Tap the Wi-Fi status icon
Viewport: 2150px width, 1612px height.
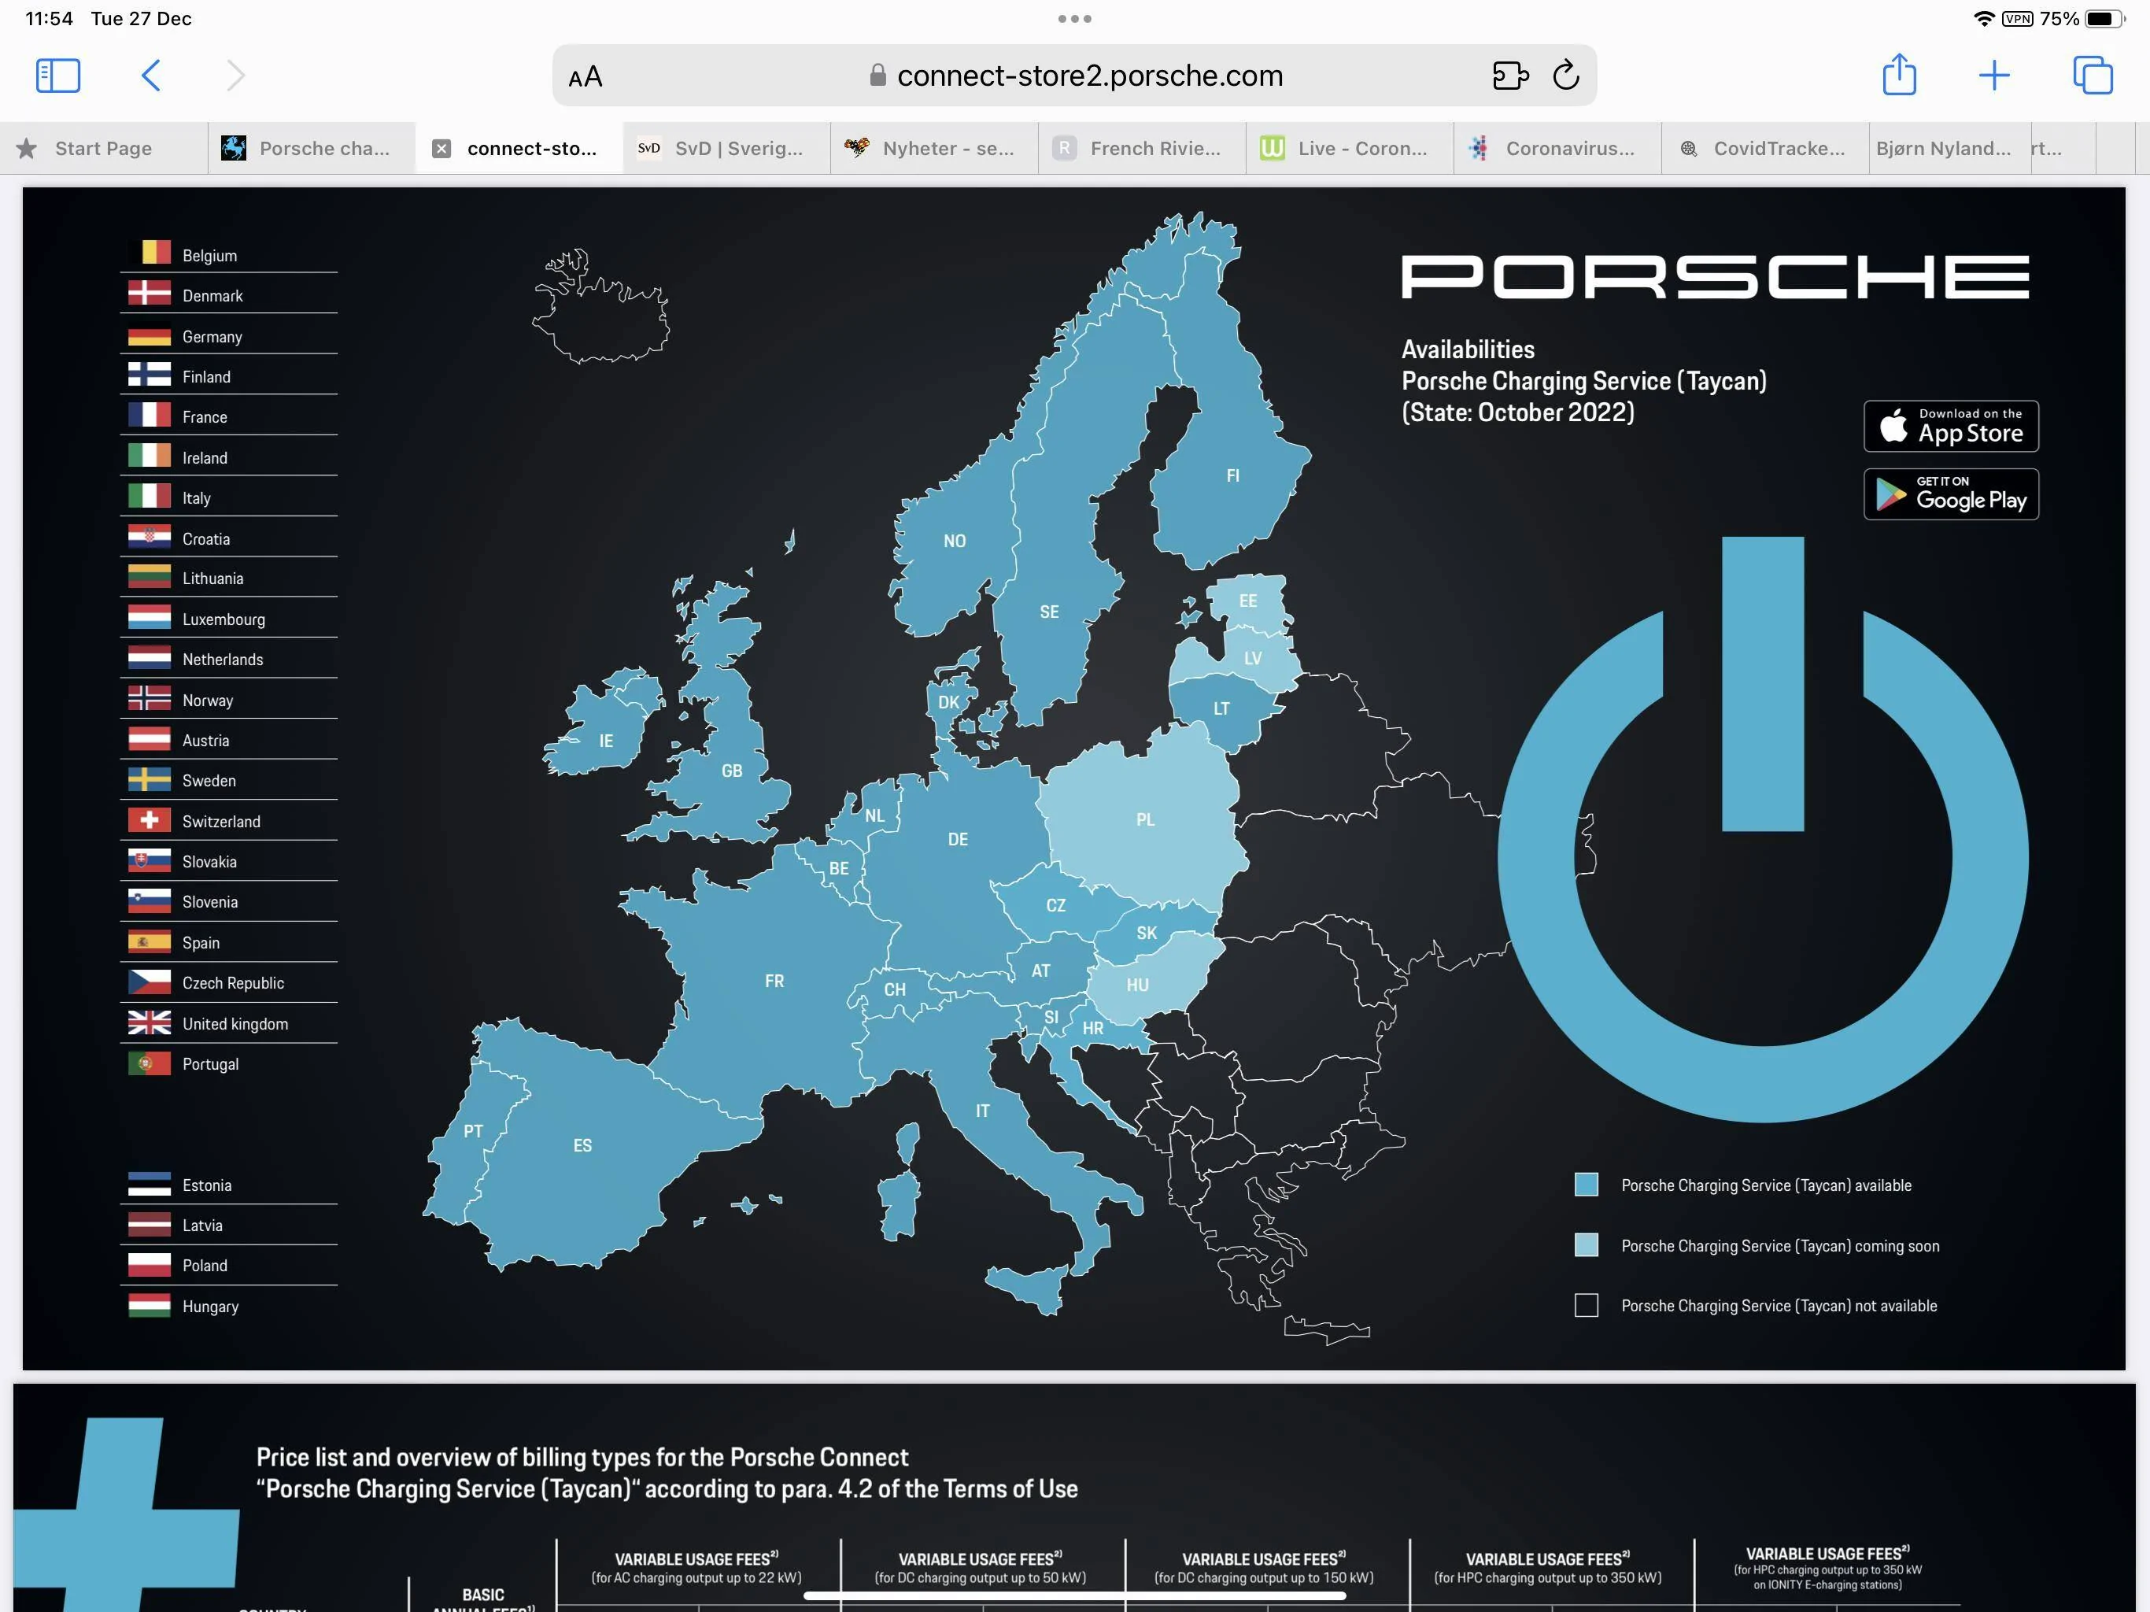[x=1983, y=18]
